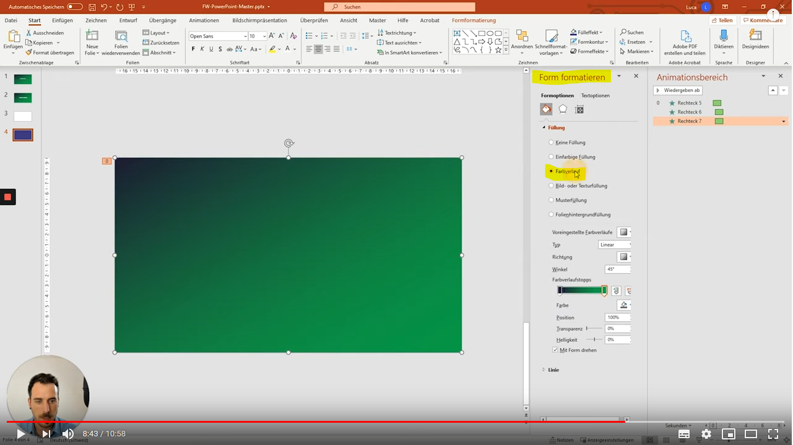Select the right green gradient stop
The width and height of the screenshot is (793, 445).
click(604, 290)
